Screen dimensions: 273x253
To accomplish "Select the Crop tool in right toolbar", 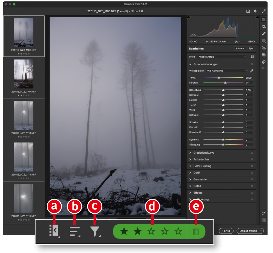I will pyautogui.click(x=264, y=27).
